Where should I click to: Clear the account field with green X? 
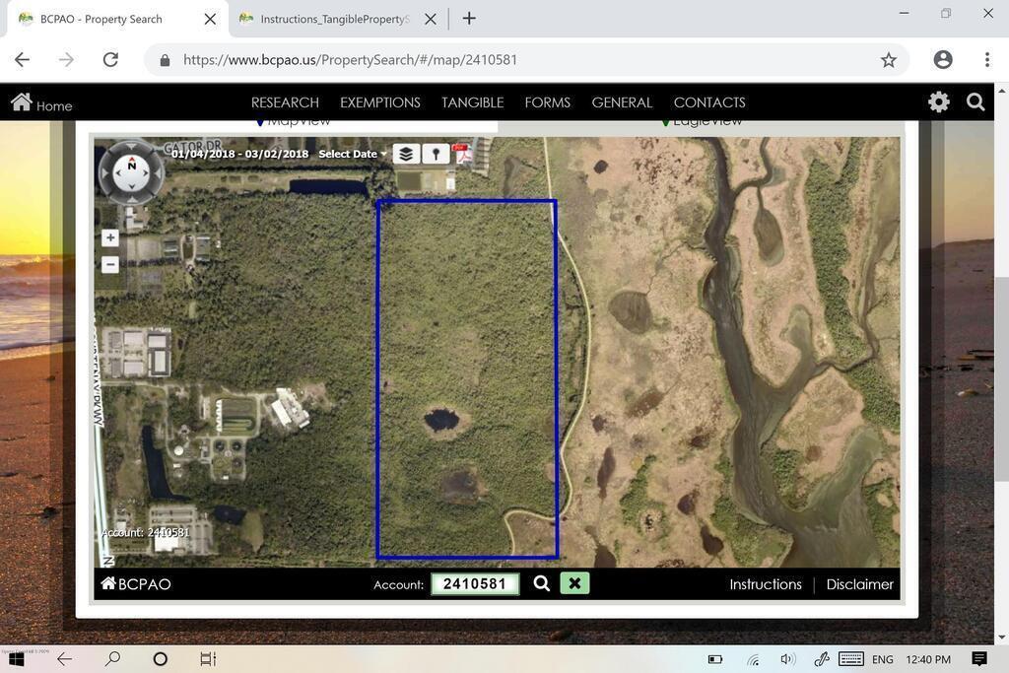pos(574,583)
